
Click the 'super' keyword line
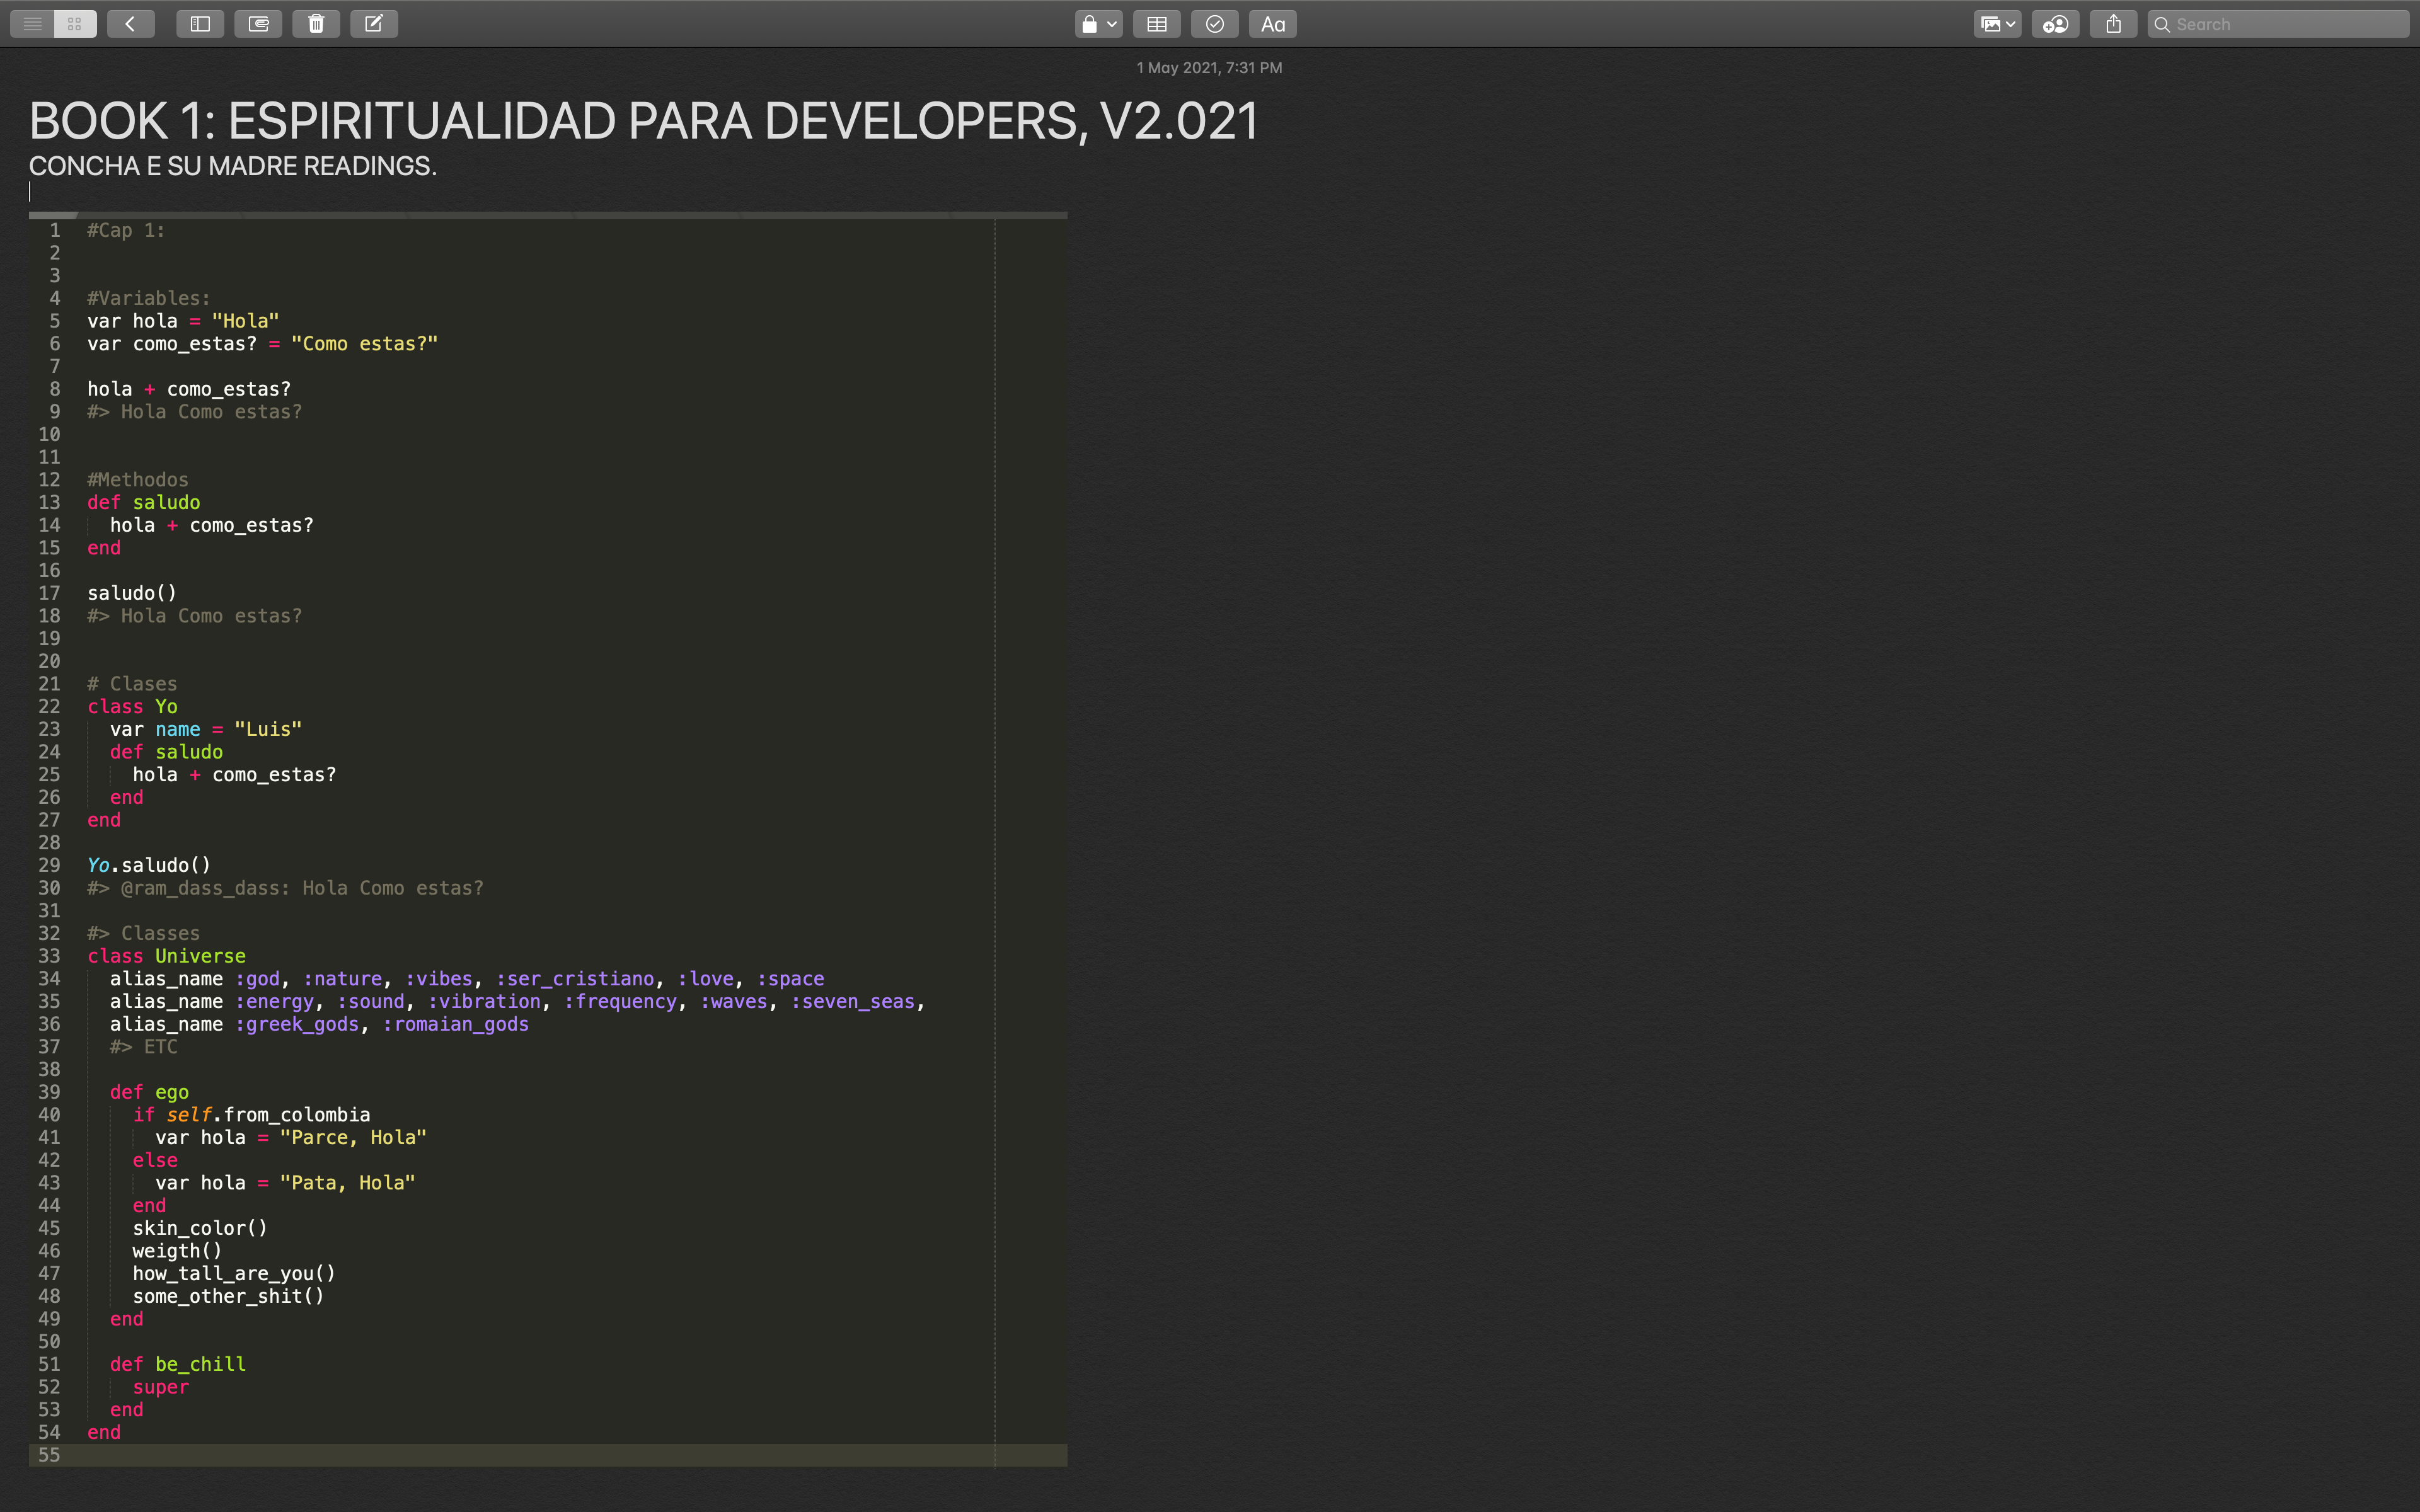pyautogui.click(x=161, y=1387)
